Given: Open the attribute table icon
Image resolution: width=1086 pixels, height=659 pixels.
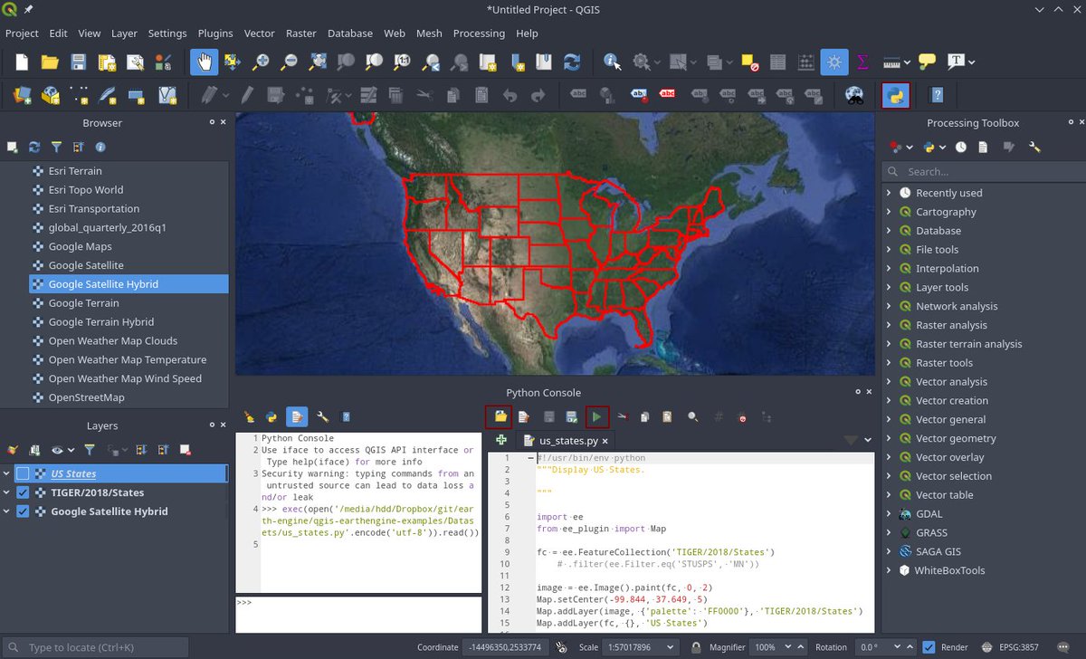Looking at the screenshot, I should tap(777, 62).
